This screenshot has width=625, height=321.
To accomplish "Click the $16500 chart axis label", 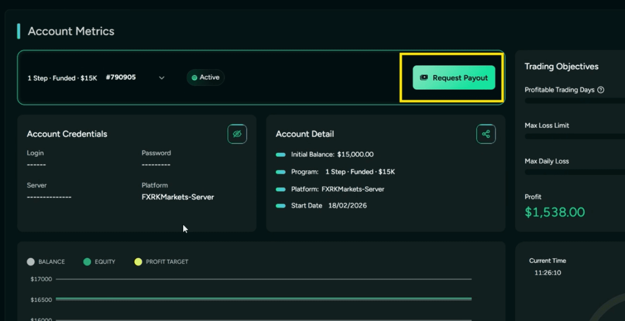I will point(41,300).
